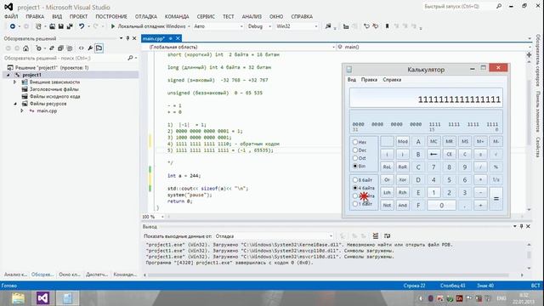Image resolution: width=544 pixels, height=306 pixels.
Task: Click the CE button in Calculator
Action: 449,154
